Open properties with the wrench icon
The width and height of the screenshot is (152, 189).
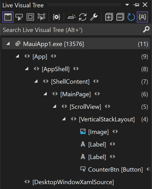94,17
